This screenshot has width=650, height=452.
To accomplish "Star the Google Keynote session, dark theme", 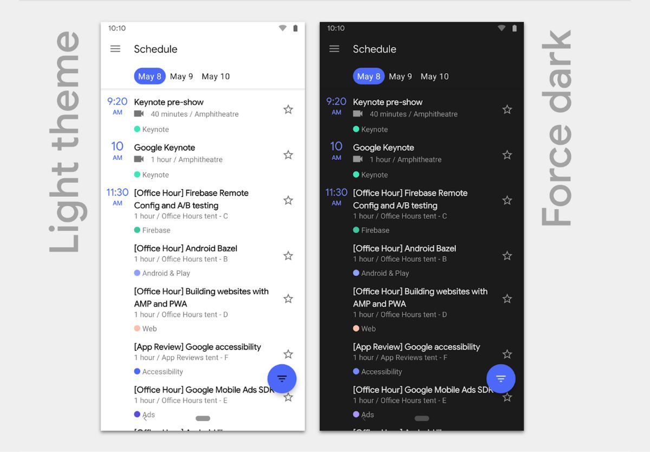I will click(x=507, y=155).
